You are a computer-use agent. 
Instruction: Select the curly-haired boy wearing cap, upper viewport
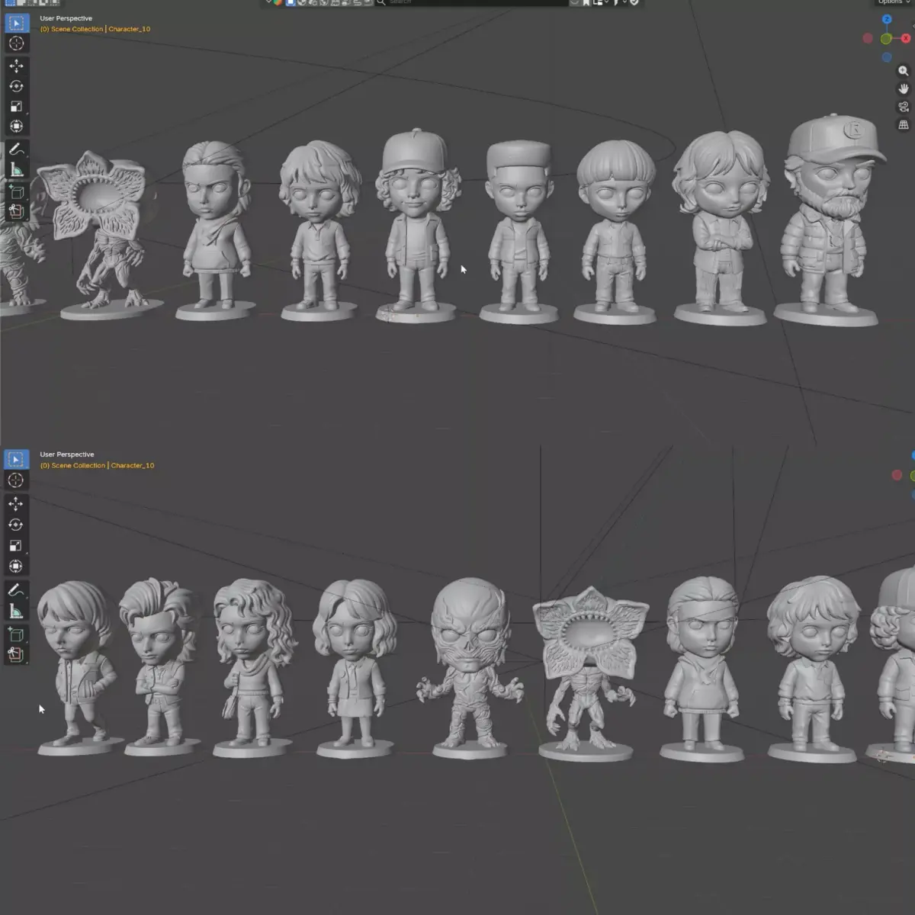click(x=416, y=226)
